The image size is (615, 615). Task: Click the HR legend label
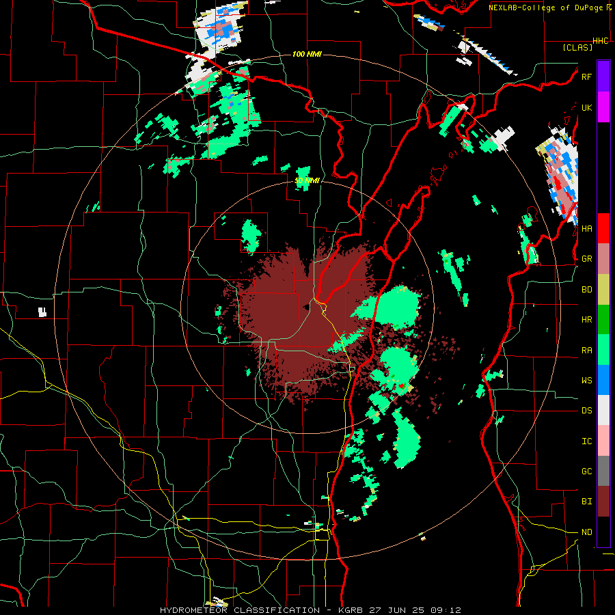pos(586,320)
